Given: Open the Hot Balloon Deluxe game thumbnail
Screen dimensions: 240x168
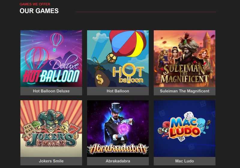Looking at the screenshot, I should tap(51, 58).
